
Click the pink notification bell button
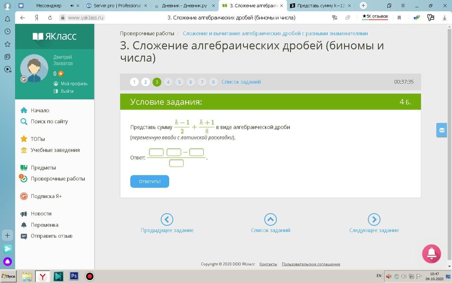pos(431,254)
